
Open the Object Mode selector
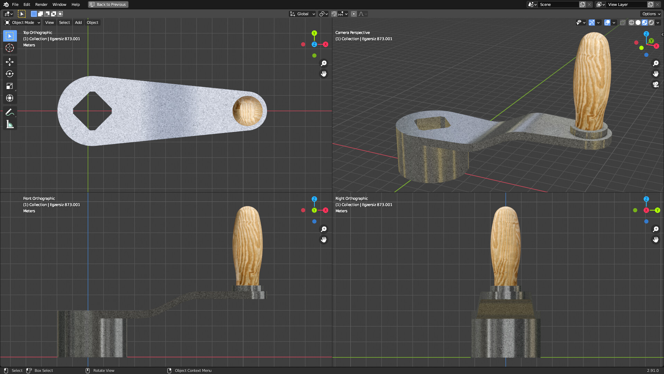[22, 23]
